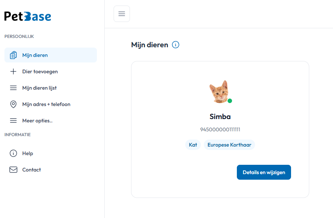This screenshot has width=333, height=218.
Task: Open the Help page link
Action: 27,153
